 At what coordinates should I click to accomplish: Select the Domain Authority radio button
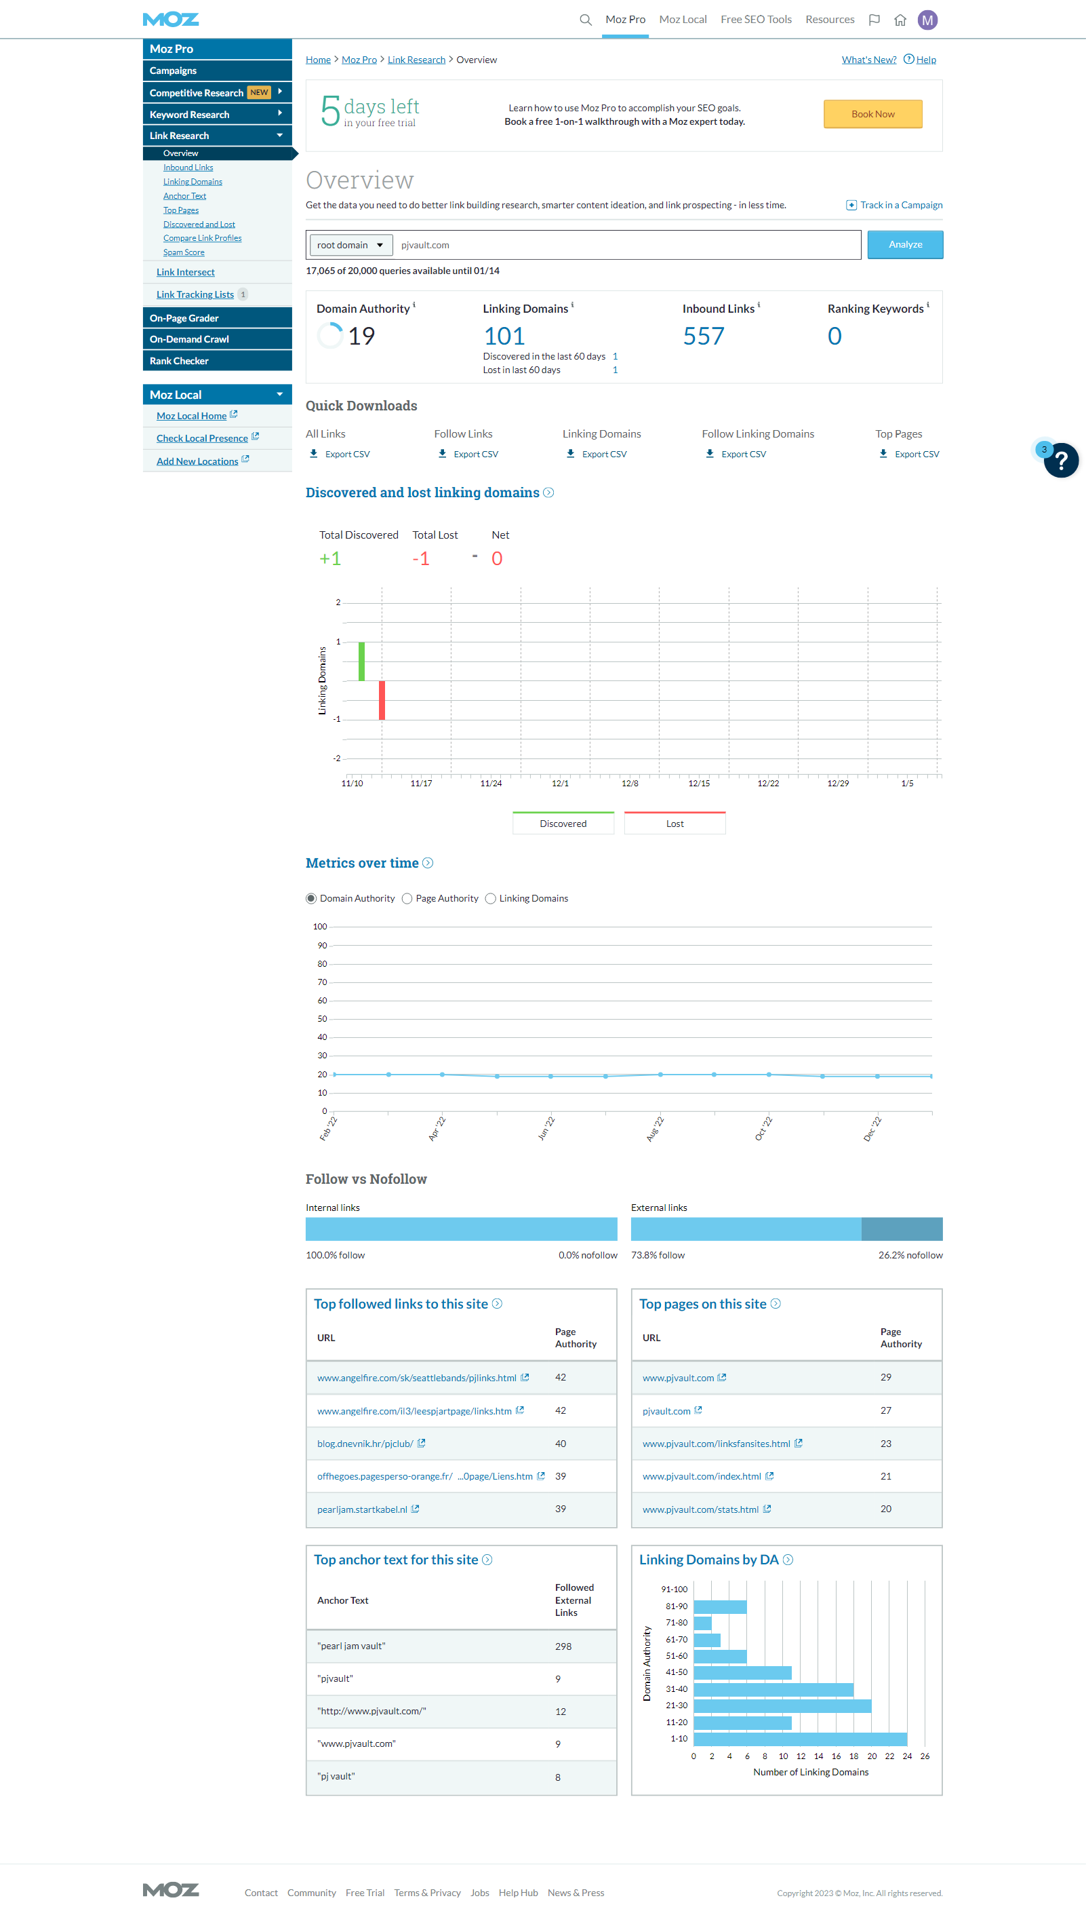[311, 898]
